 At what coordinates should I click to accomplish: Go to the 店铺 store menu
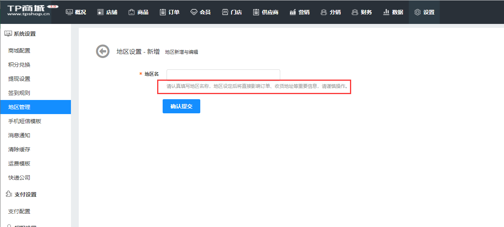coord(107,12)
